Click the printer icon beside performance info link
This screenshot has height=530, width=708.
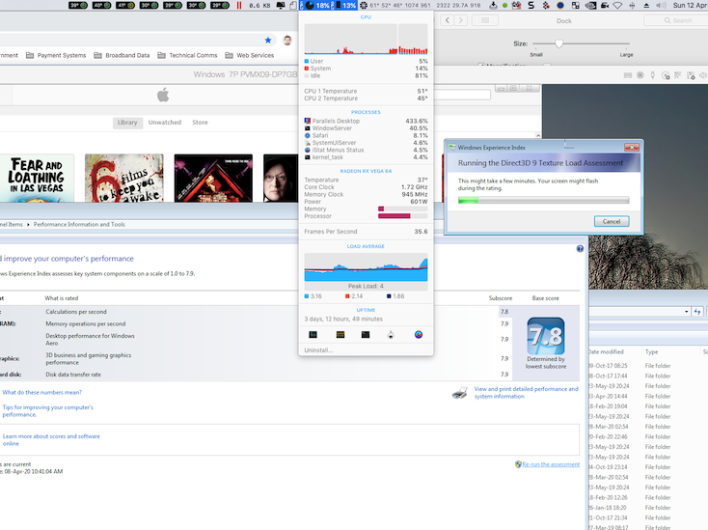point(460,393)
